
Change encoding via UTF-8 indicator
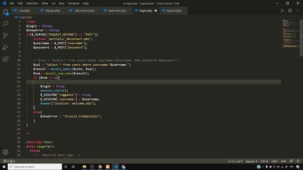[x=264, y=161]
